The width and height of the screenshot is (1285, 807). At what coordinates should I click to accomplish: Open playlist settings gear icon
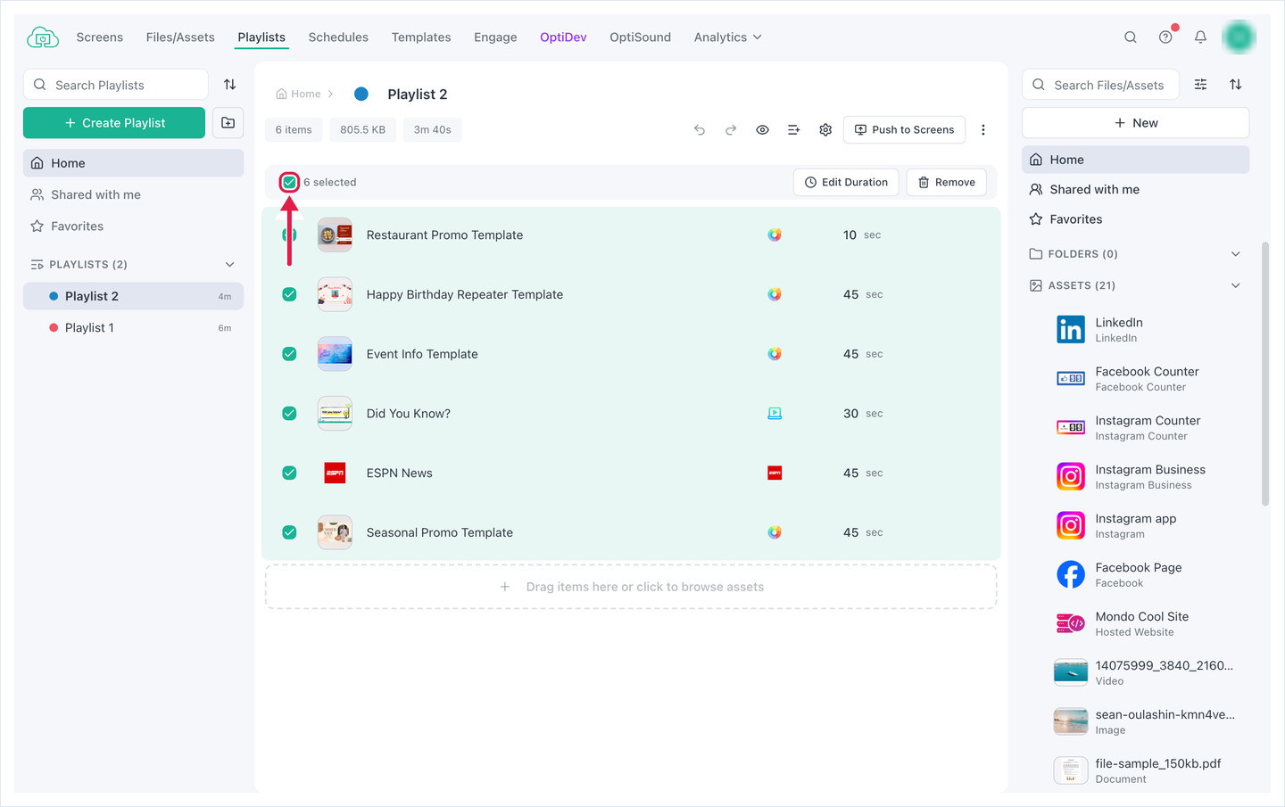[825, 130]
